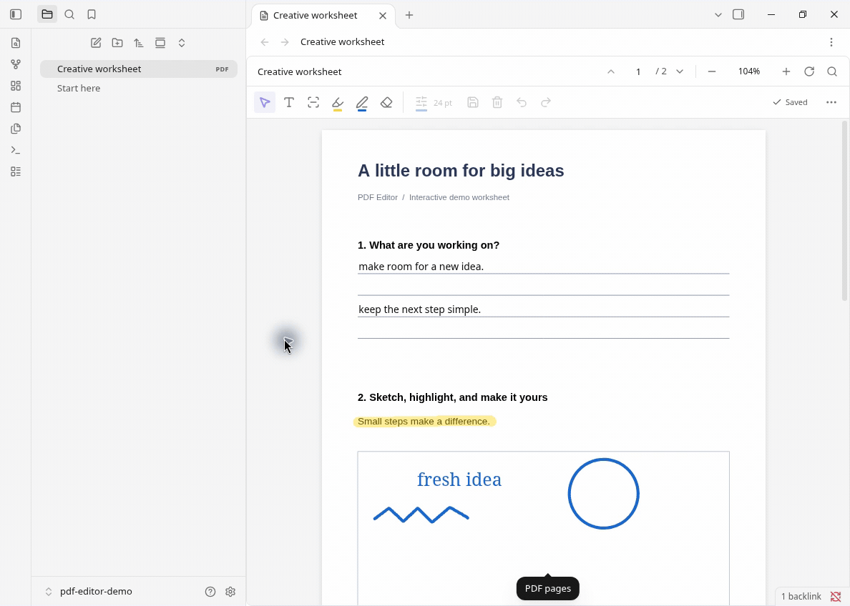
Task: Click bottom ribbon list-style icon
Action: (16, 172)
